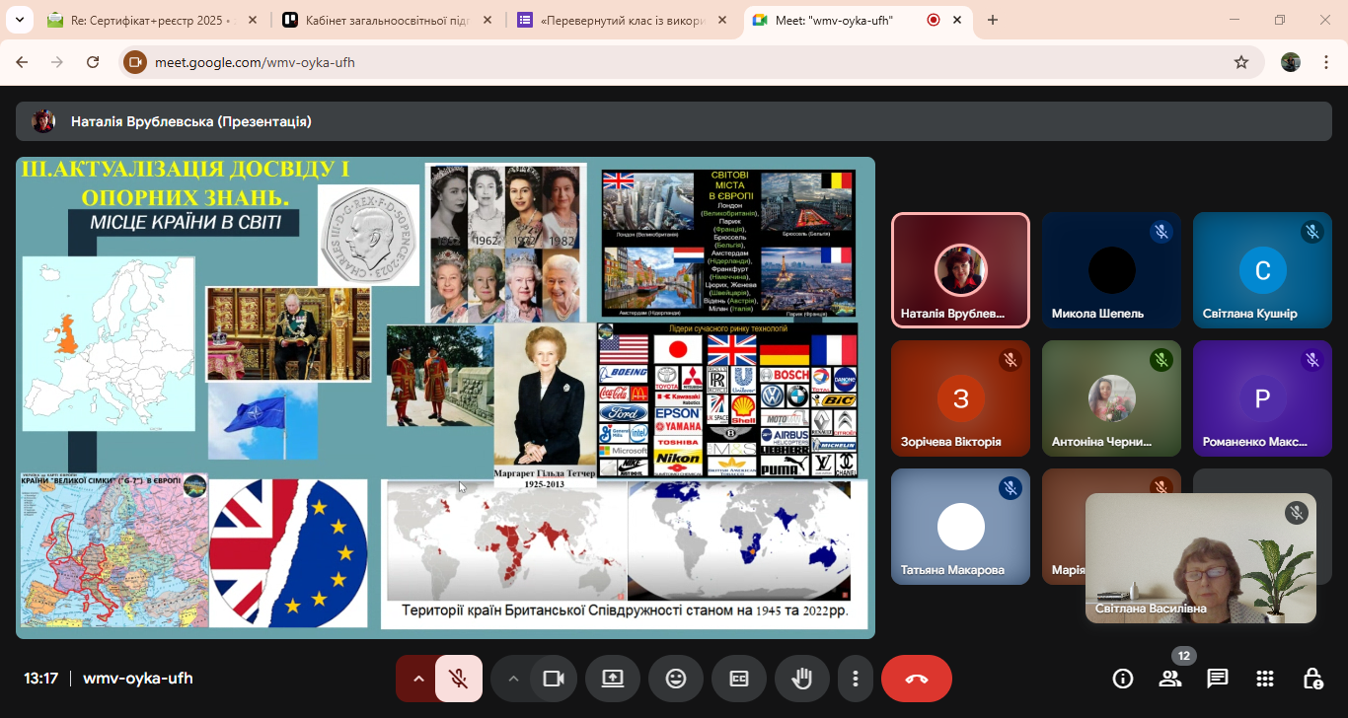Open the Activities grid icon
1348x718 pixels.
(1265, 679)
